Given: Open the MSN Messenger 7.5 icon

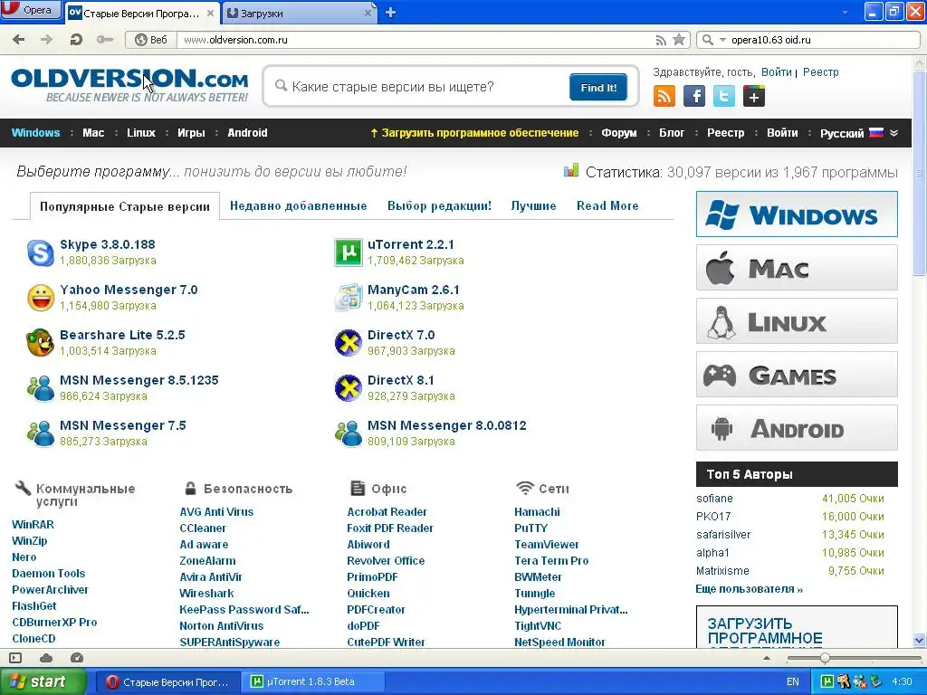Looking at the screenshot, I should pos(41,433).
